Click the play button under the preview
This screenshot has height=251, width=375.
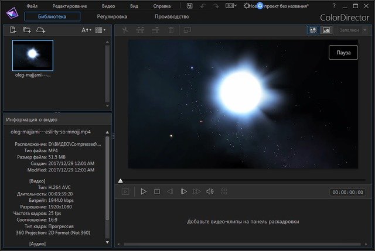[x=144, y=191]
